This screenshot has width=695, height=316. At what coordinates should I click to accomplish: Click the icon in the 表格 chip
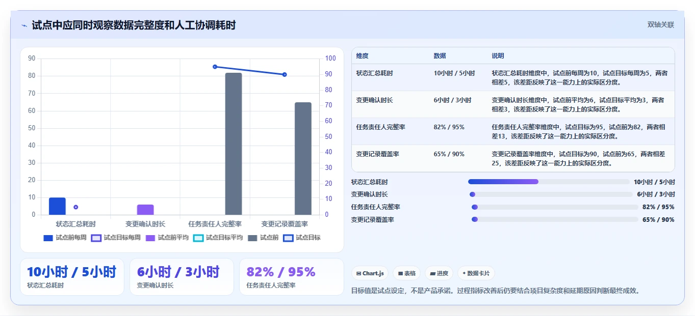pos(401,273)
